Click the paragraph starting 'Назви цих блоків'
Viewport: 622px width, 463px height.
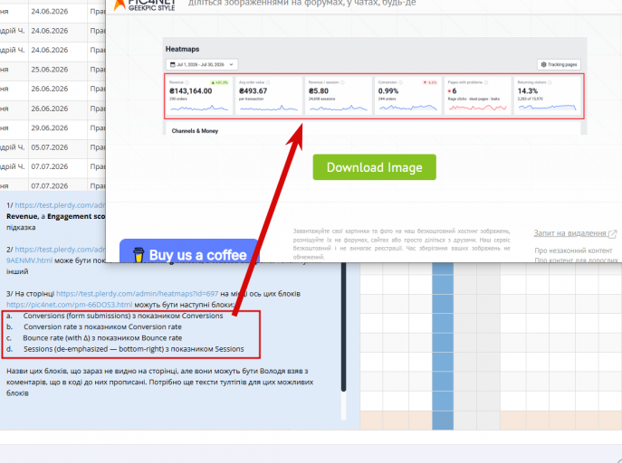click(160, 383)
